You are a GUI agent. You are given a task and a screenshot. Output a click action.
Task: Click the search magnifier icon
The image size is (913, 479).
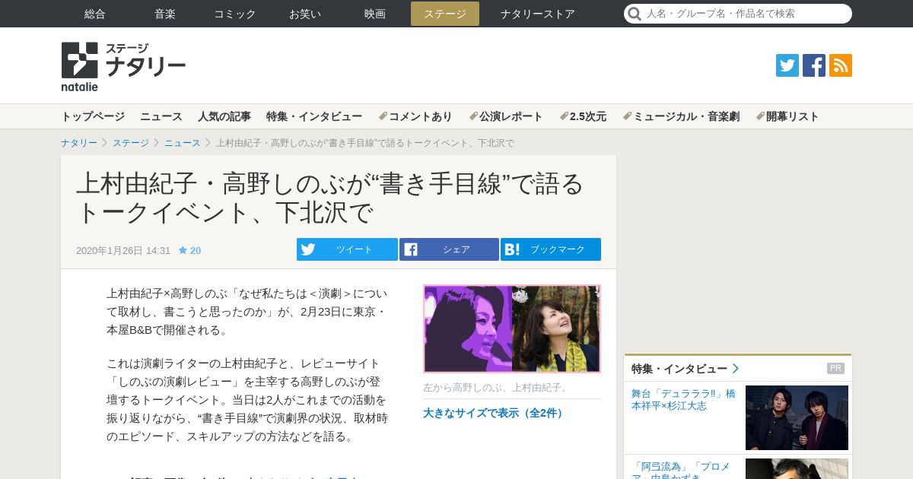point(635,14)
